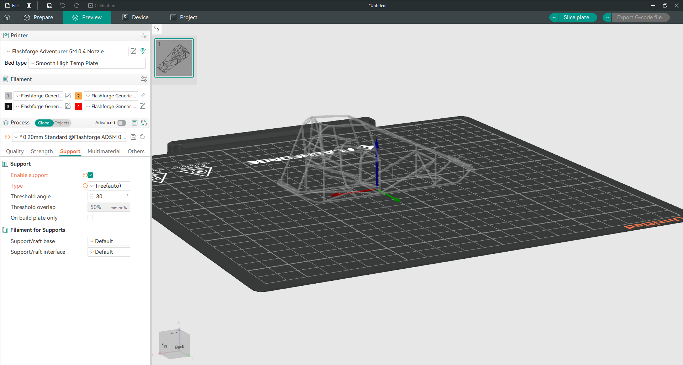Toggle the Enable support checkbox
Screen dimensions: 683x365
(x=90, y=175)
